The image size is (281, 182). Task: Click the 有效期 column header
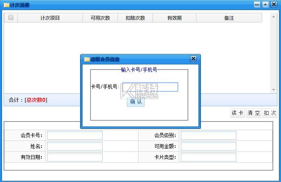(174, 18)
